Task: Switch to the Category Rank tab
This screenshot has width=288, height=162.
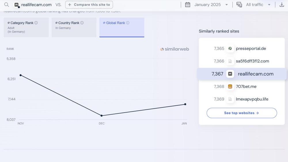Action: tap(26, 27)
